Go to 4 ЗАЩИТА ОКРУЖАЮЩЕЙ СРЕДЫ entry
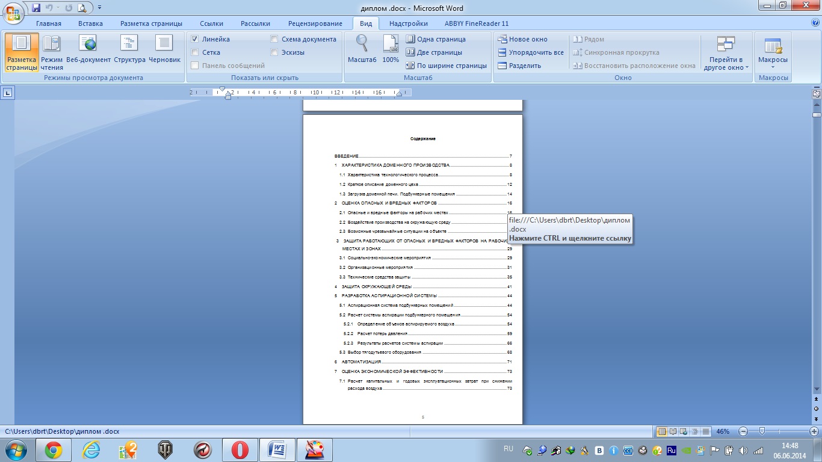This screenshot has width=822, height=462. click(x=423, y=286)
